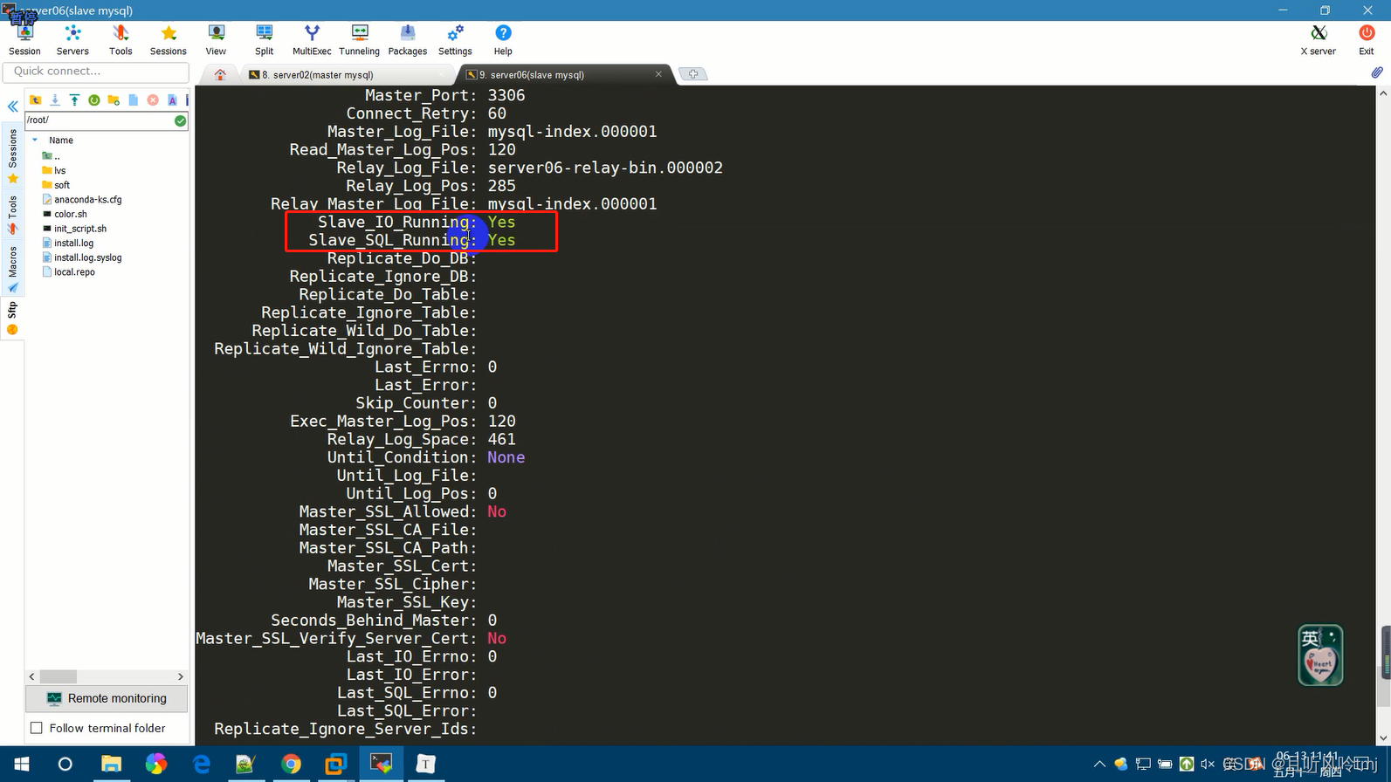This screenshot has width=1391, height=782.
Task: Open VMware Workstation from taskbar
Action: (336, 764)
